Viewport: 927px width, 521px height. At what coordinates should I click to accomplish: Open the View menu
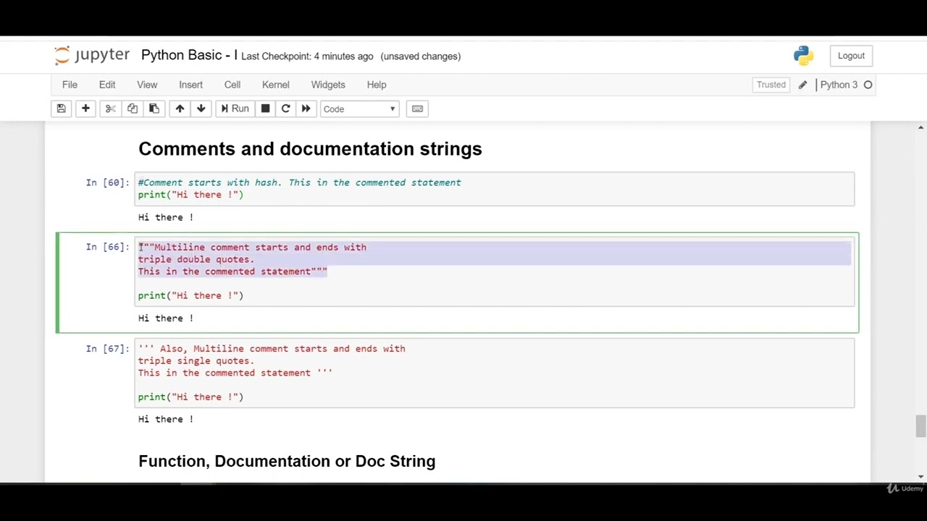pyautogui.click(x=147, y=85)
